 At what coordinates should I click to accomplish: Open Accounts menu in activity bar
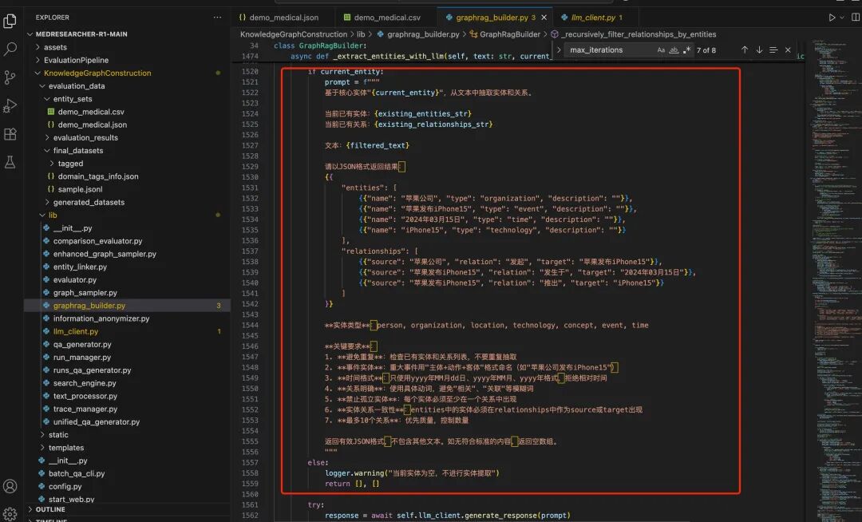click(10, 486)
